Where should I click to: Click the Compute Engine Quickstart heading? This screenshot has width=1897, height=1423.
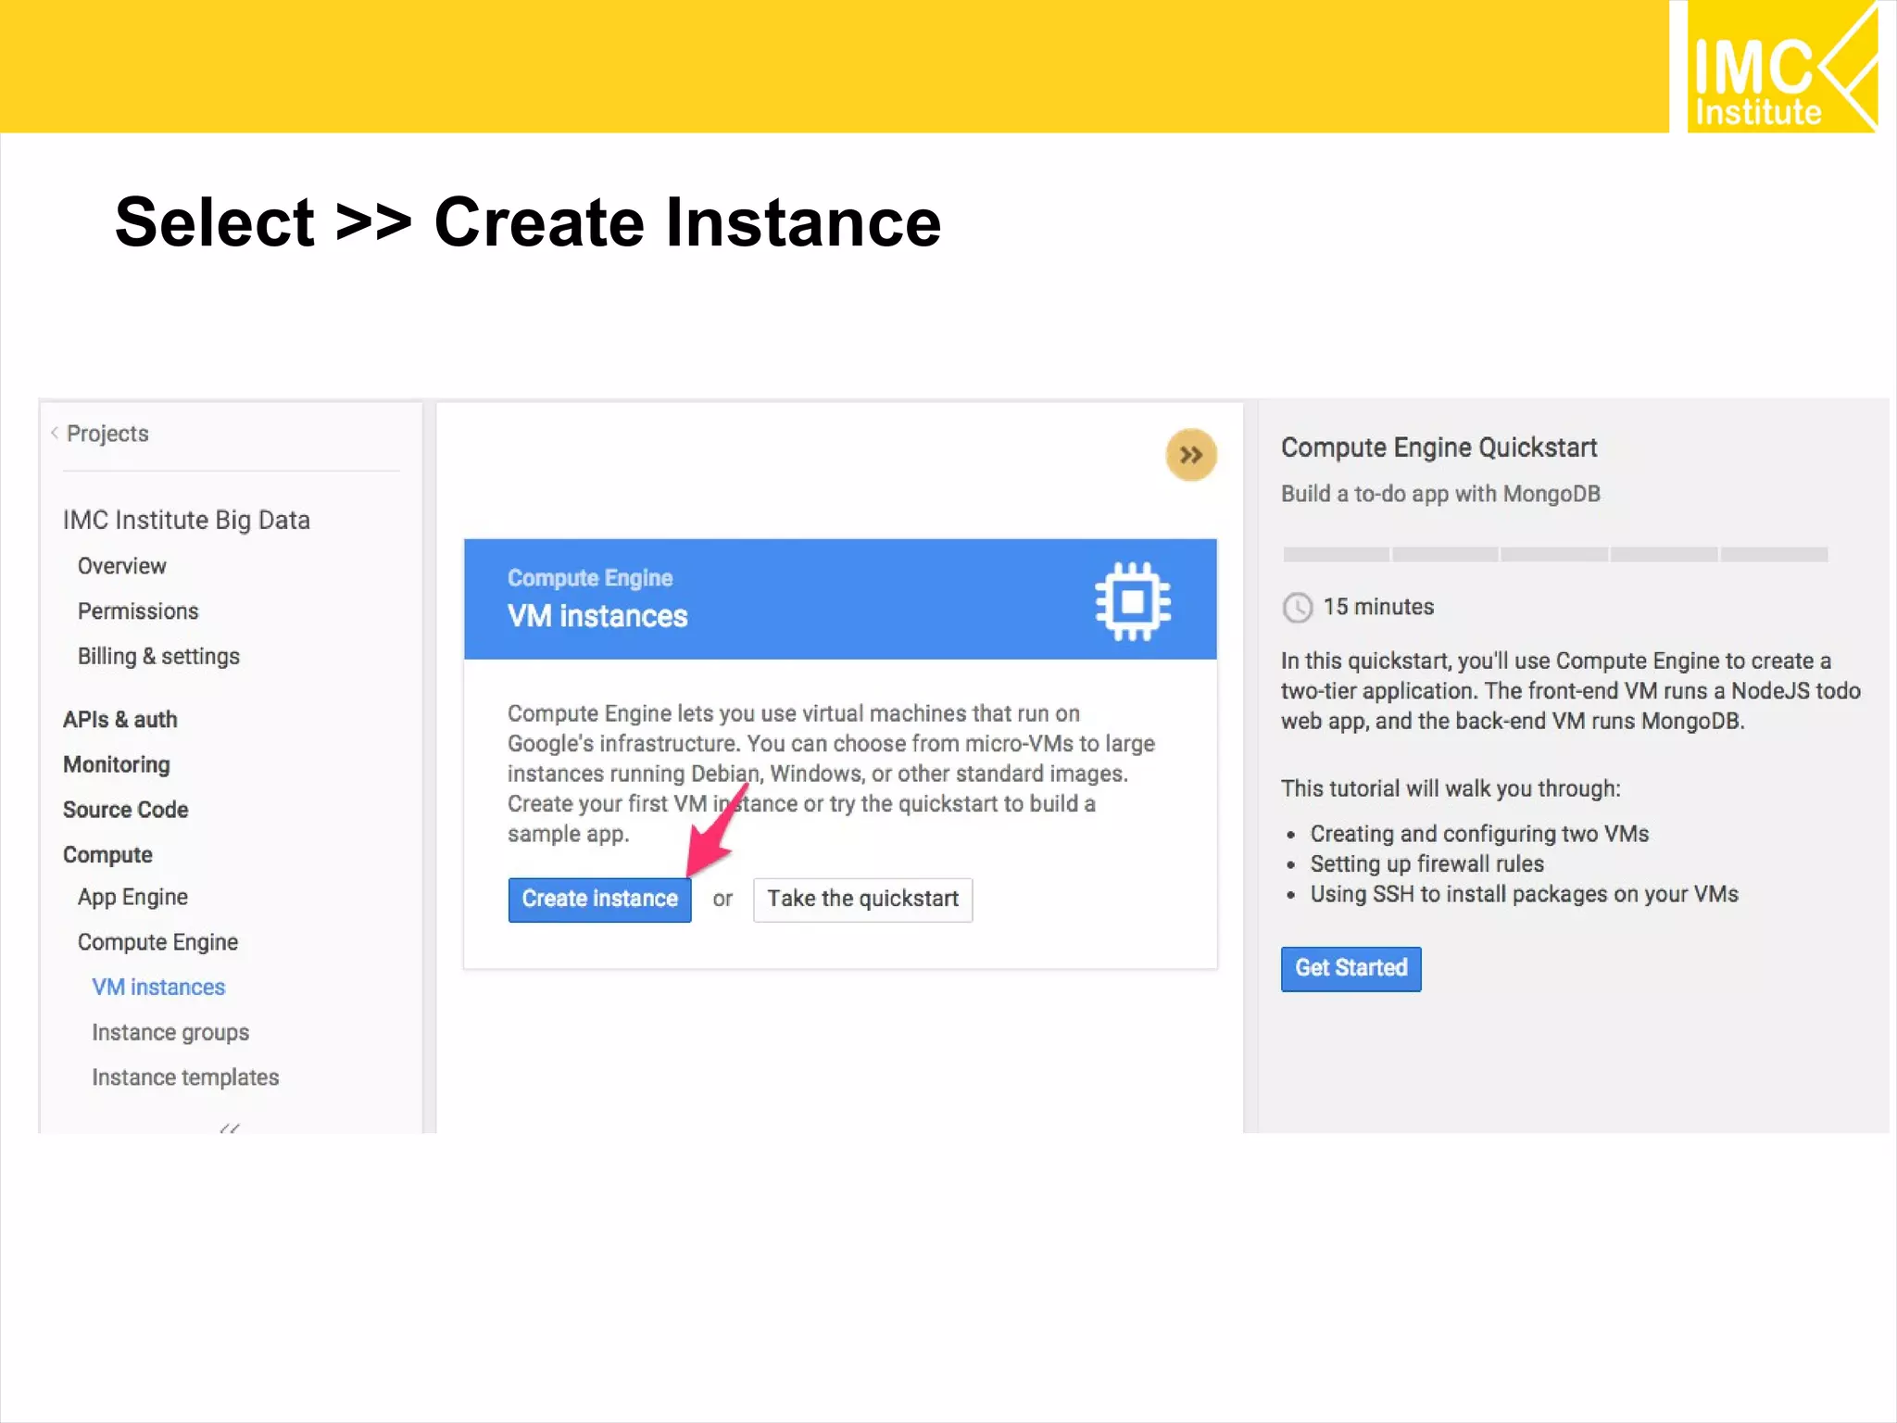(x=1438, y=447)
